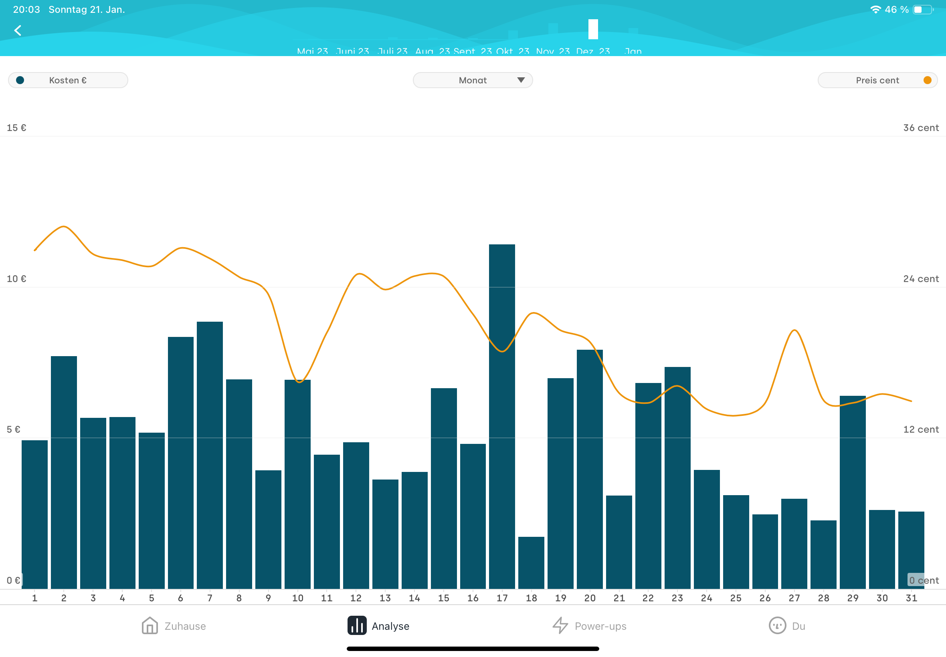Screen dimensions: 946x657
Task: Open the Power-ups lightning bolt icon
Action: click(560, 626)
